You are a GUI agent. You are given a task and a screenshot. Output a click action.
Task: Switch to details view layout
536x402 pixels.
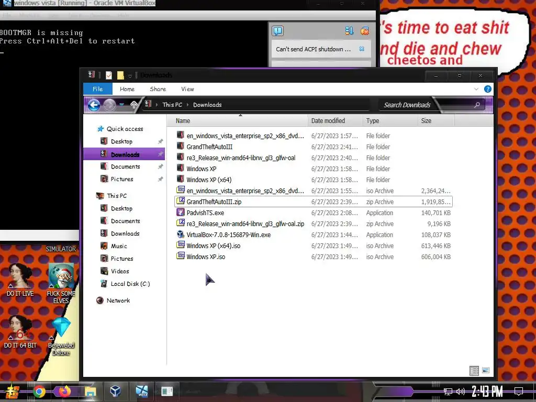coord(474,371)
